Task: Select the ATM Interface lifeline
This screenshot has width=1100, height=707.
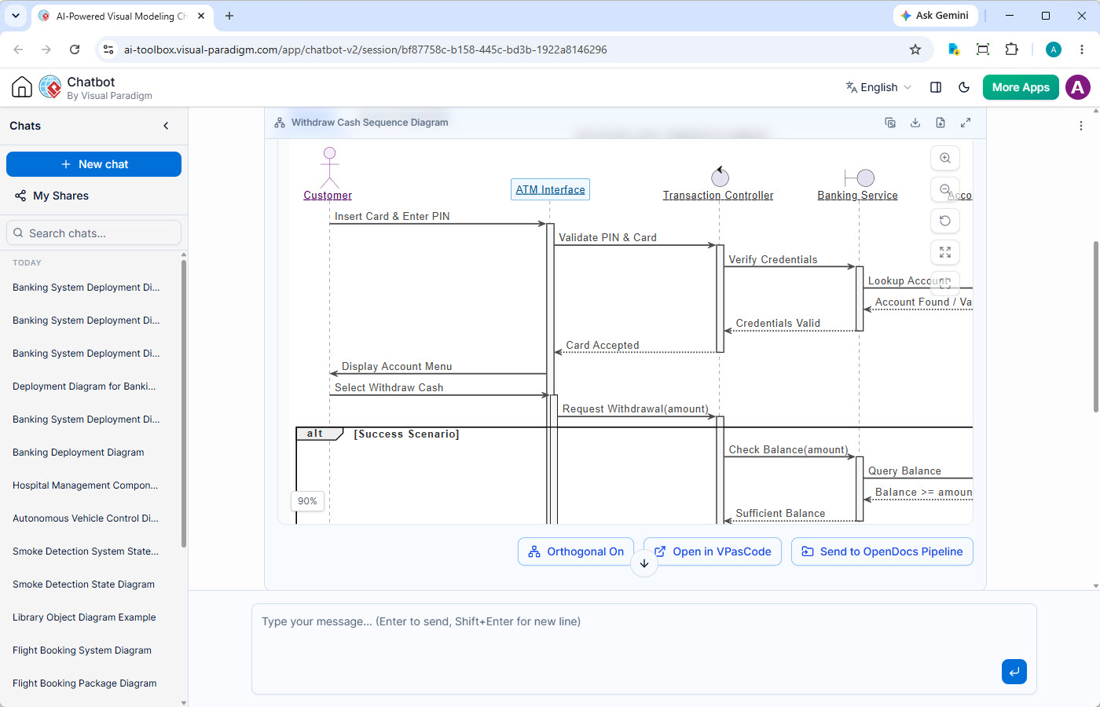Action: 550,189
